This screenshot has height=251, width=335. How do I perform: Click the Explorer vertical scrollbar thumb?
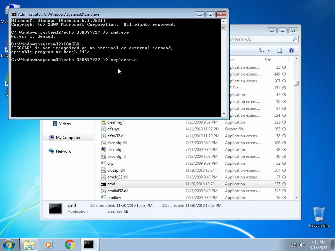pos(296,83)
